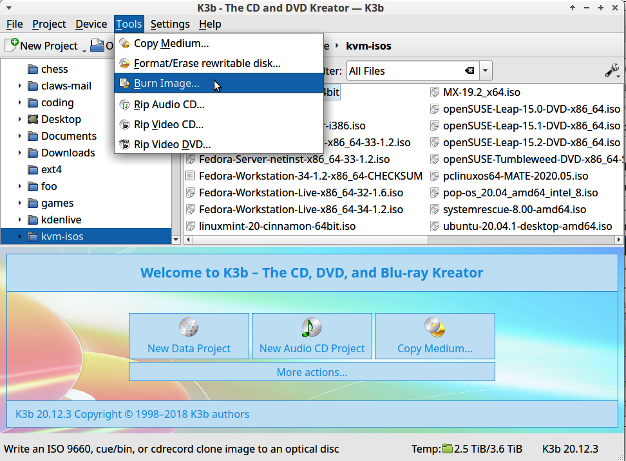Click the Open document icon in the toolbar
626x461 pixels.
[x=99, y=46]
